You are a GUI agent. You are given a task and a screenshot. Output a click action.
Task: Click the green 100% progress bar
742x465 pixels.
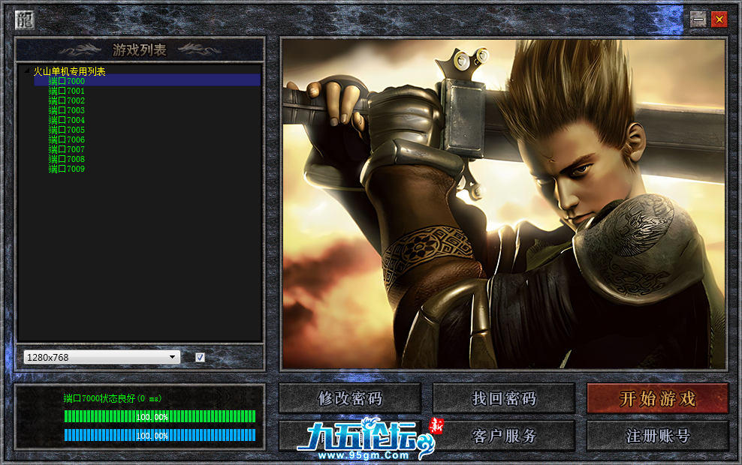coord(159,416)
